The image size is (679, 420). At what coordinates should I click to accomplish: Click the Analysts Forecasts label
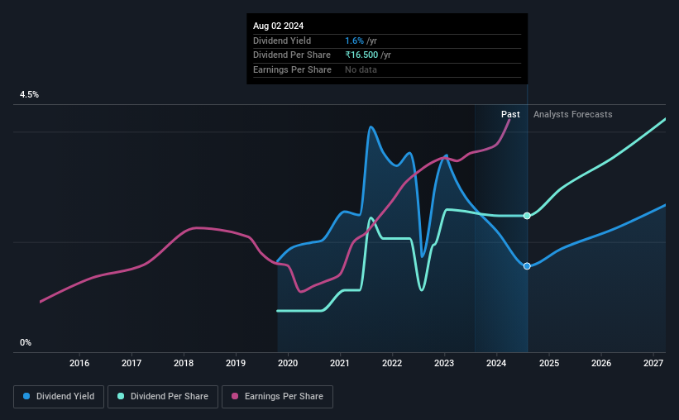tap(572, 114)
